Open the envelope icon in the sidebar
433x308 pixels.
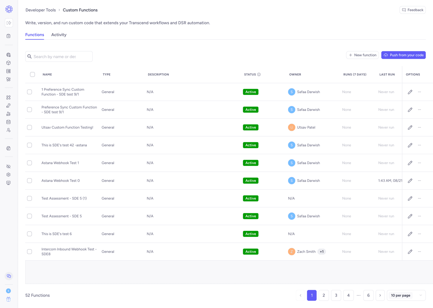click(x=8, y=122)
